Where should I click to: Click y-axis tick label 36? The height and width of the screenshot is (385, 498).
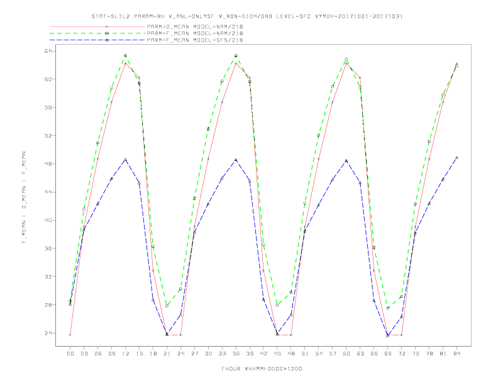[x=48, y=248]
